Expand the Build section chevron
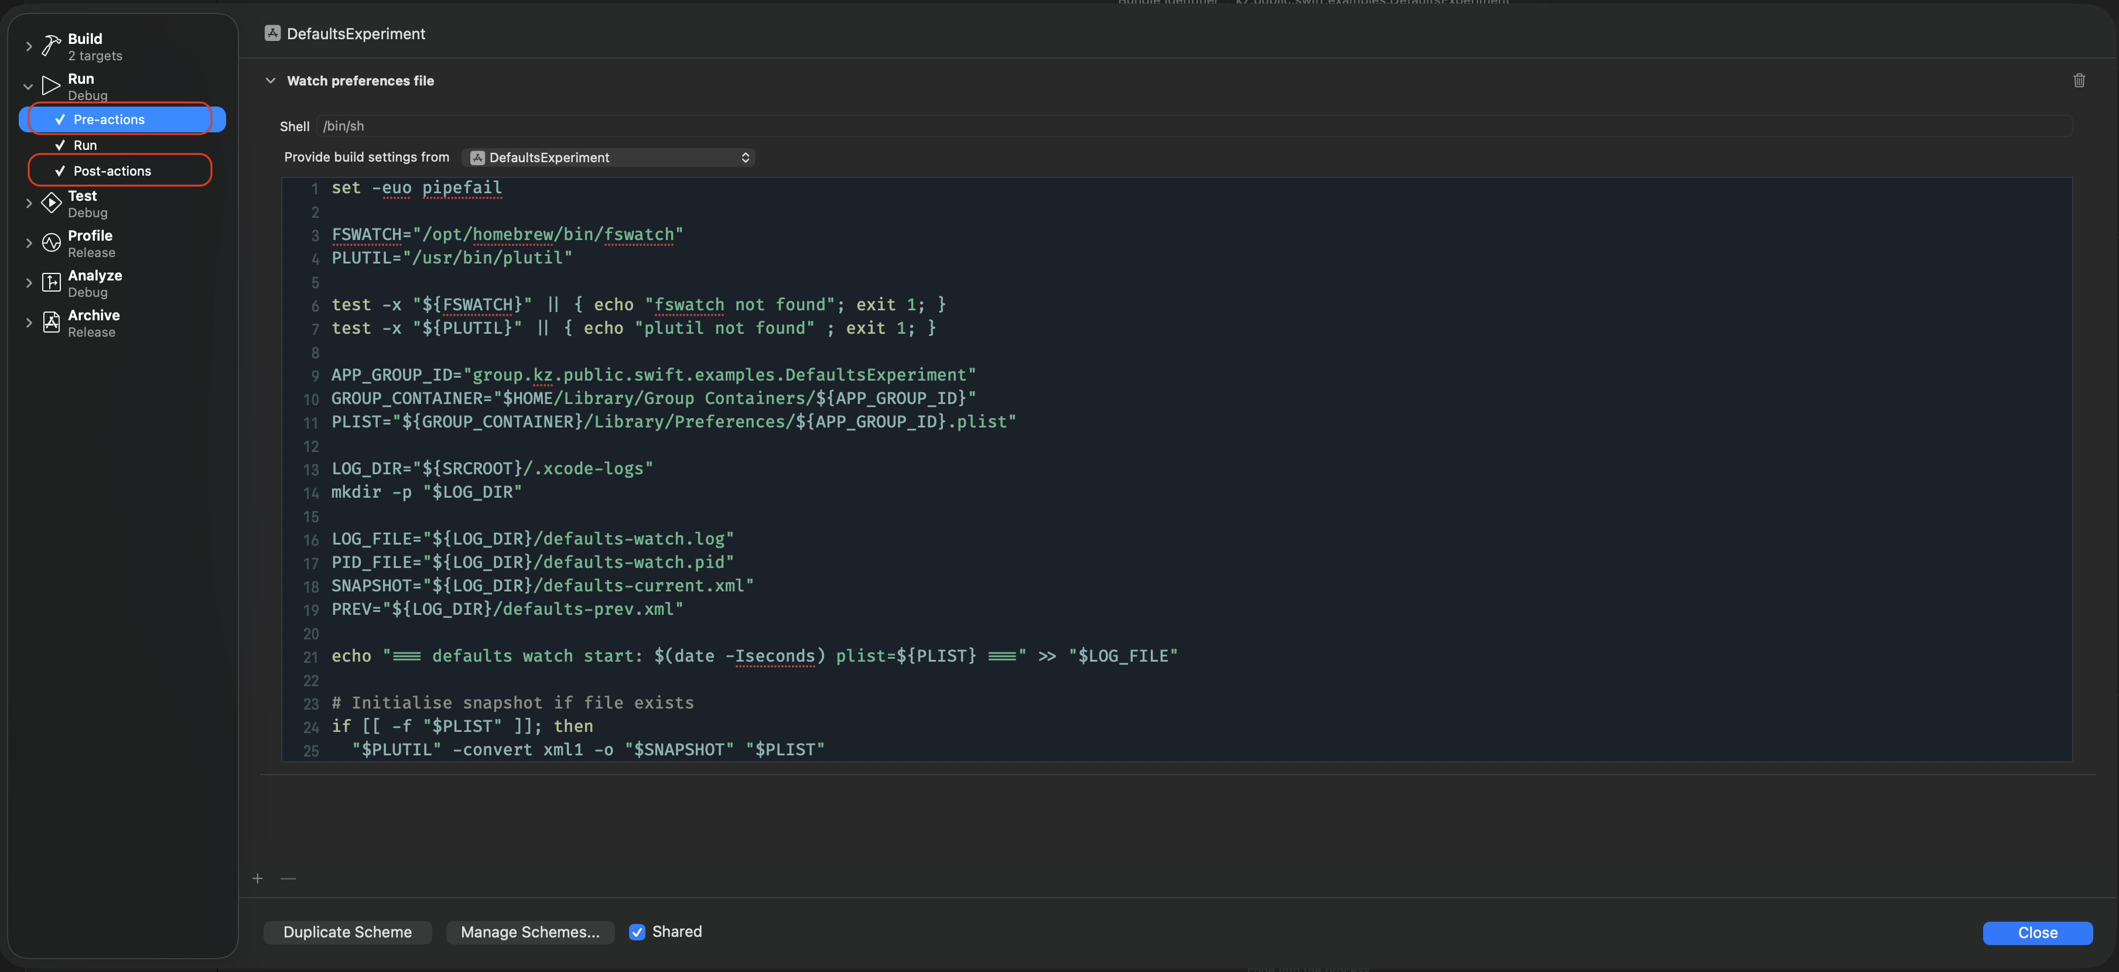The height and width of the screenshot is (972, 2119). click(x=29, y=46)
